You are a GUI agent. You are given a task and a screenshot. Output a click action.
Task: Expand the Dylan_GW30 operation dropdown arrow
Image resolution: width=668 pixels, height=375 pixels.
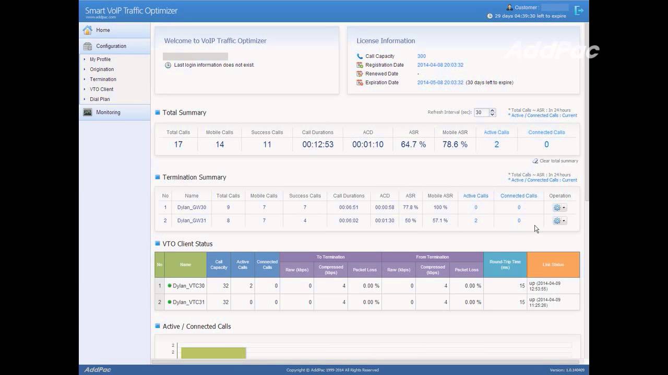pyautogui.click(x=564, y=208)
